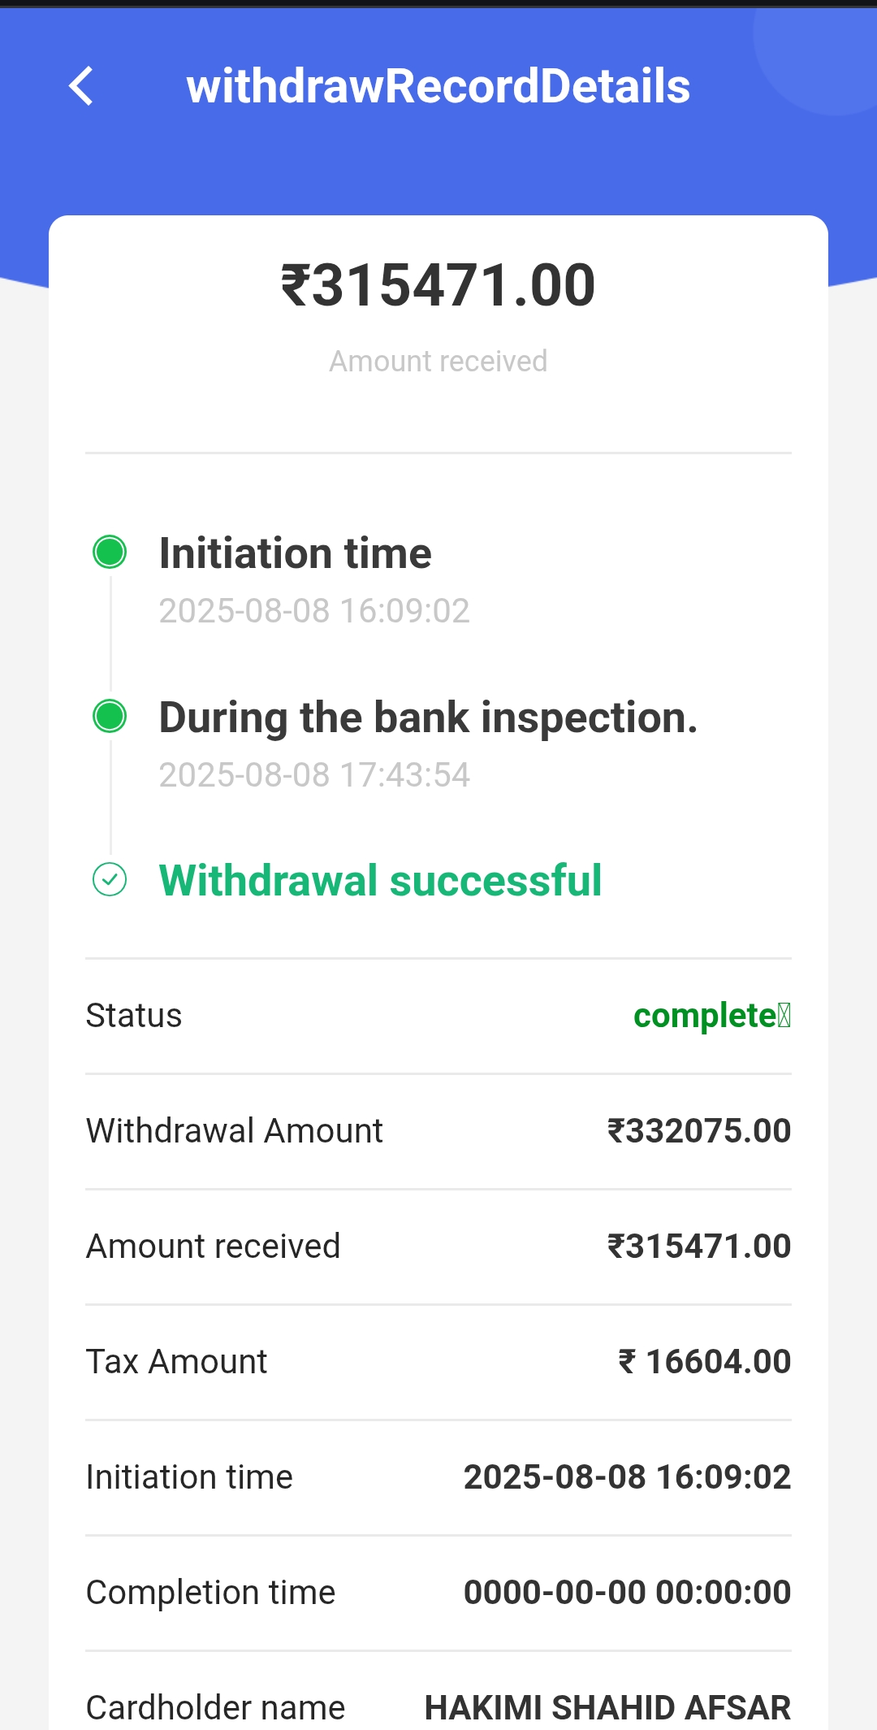Click the green complete status value
The height and width of the screenshot is (1730, 877).
click(x=711, y=1016)
